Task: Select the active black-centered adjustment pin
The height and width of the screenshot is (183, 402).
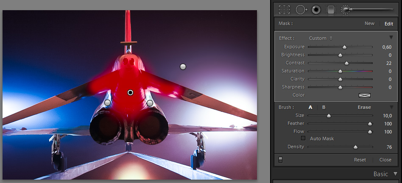Action: (131, 92)
